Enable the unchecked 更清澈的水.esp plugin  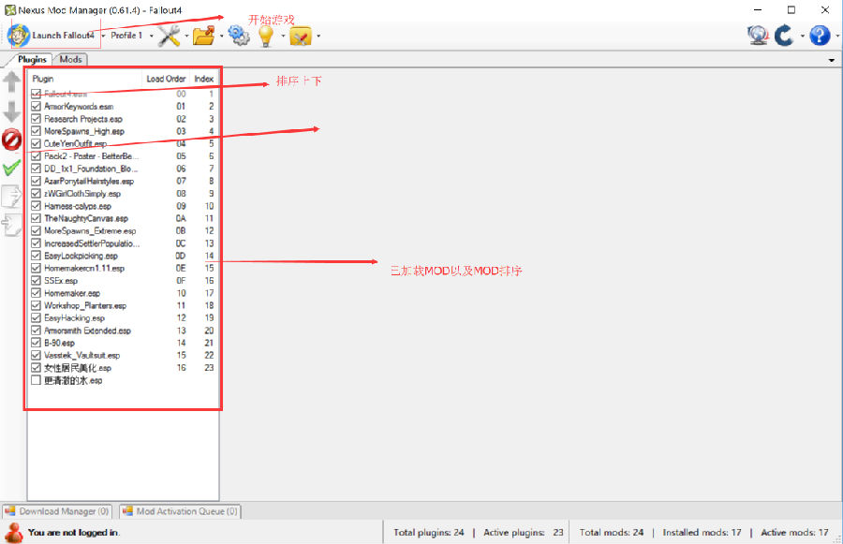35,380
